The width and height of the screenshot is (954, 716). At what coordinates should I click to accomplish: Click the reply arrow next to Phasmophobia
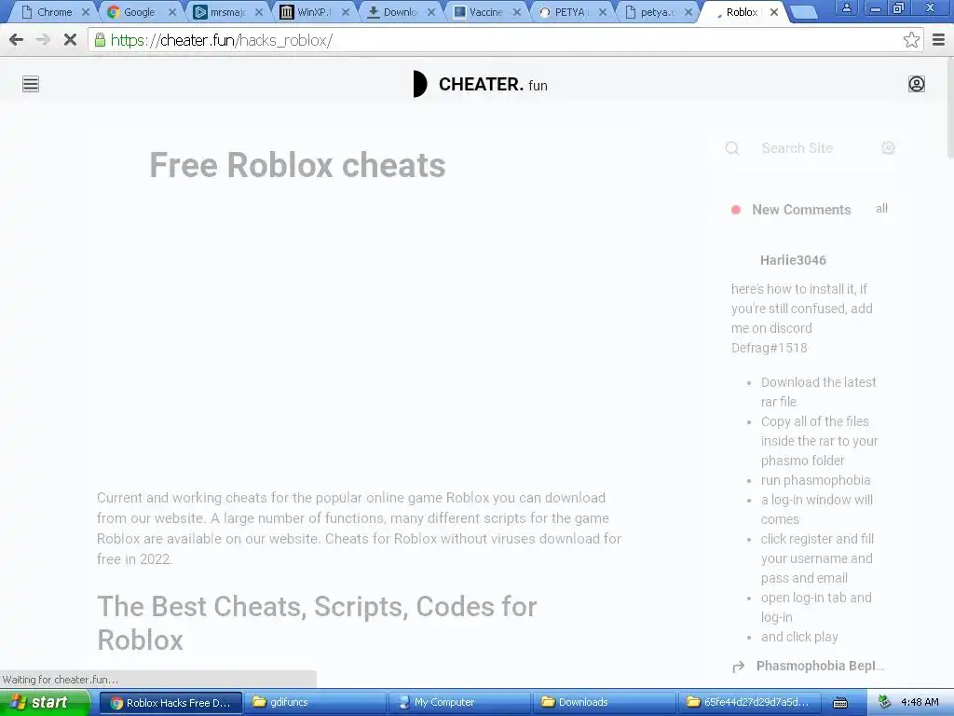click(x=739, y=667)
